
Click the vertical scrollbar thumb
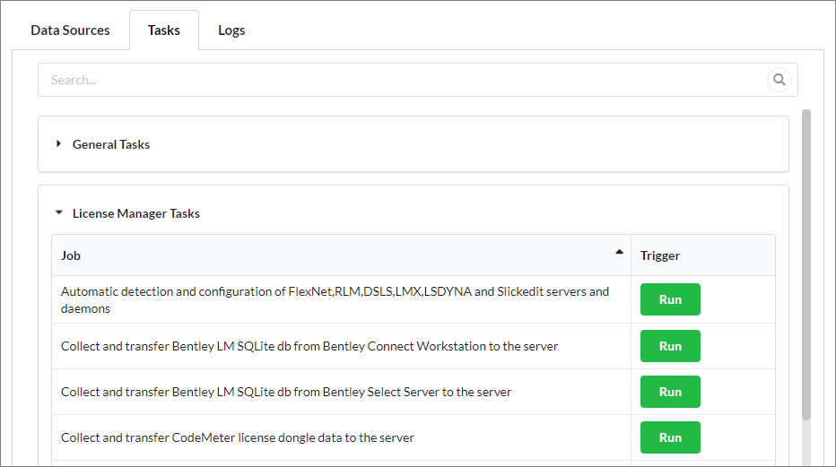[806, 264]
